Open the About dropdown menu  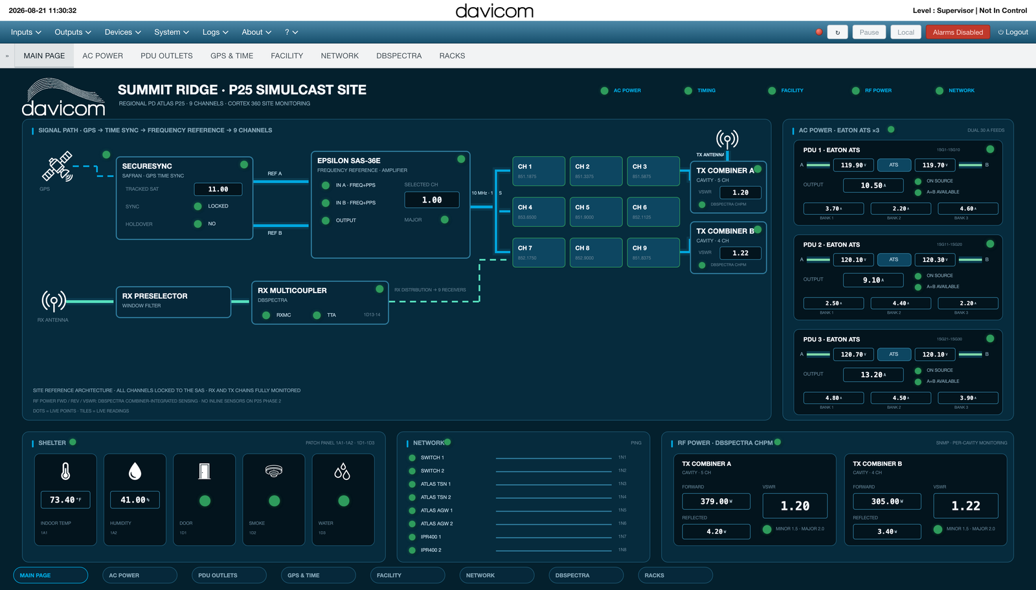pos(256,32)
